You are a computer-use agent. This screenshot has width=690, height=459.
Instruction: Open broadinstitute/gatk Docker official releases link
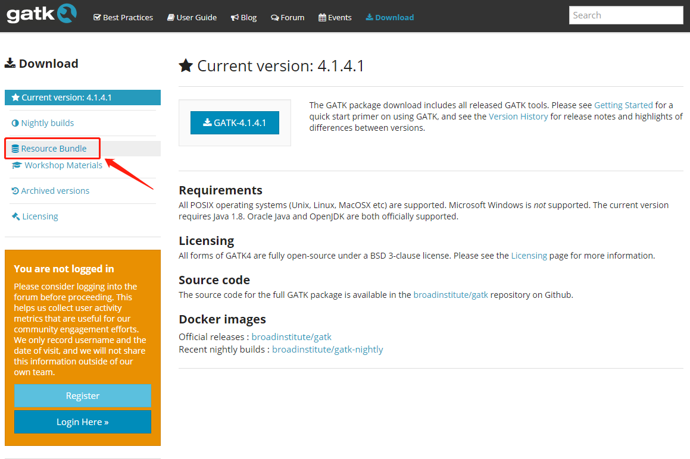click(291, 337)
